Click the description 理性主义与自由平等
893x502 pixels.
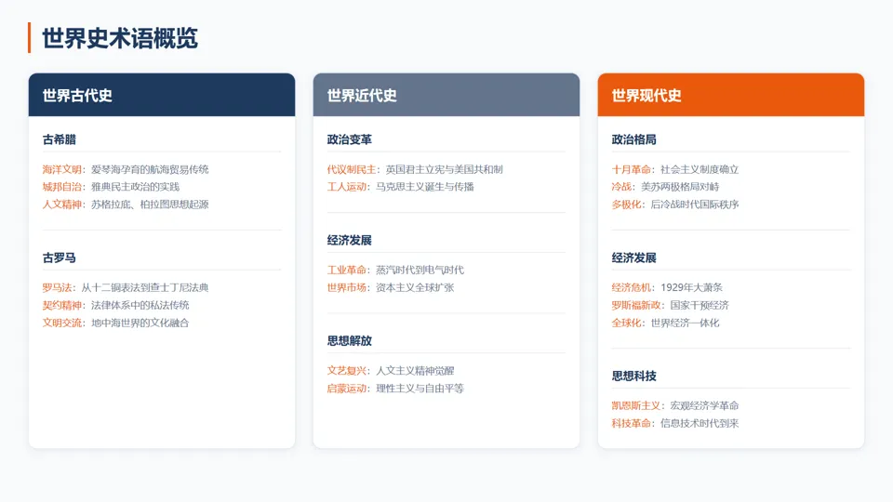tap(420, 389)
